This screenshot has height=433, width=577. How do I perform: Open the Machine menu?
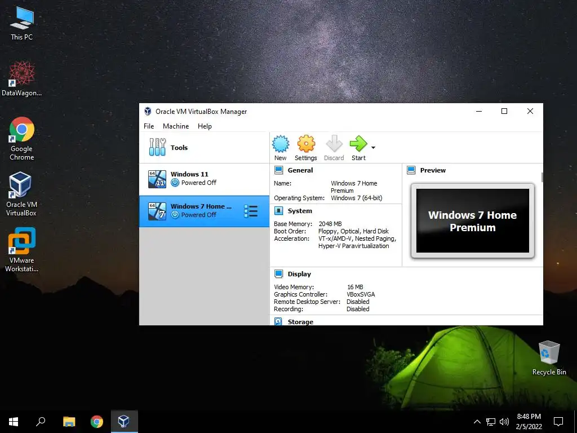pyautogui.click(x=176, y=126)
